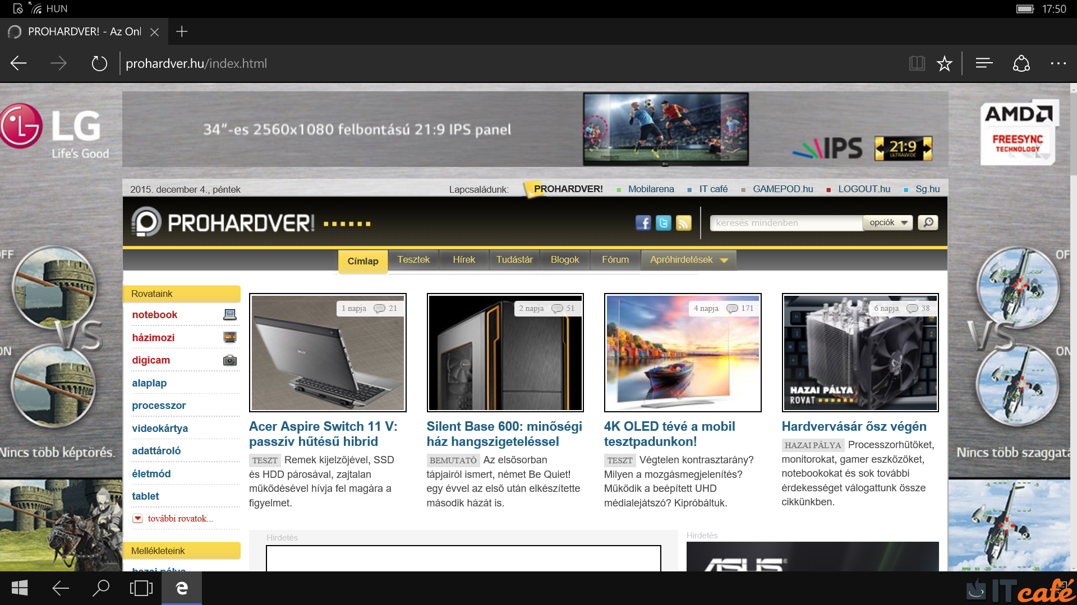Open 'Acer Aspire Switch 11 V' headline
This screenshot has width=1077, height=605.
[x=323, y=434]
